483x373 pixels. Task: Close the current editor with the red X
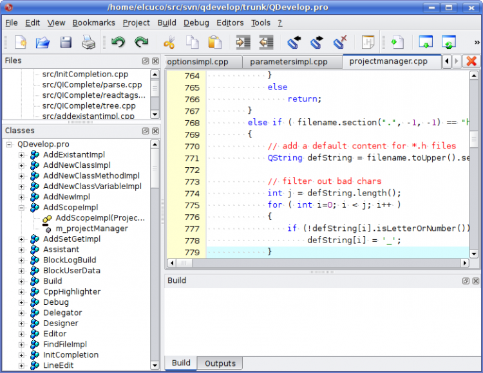click(x=471, y=61)
